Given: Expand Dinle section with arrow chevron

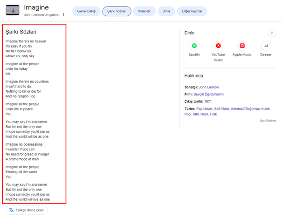Looking at the screenshot, I should (x=272, y=33).
